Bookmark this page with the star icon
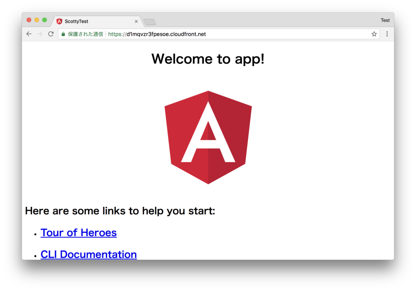 pos(374,34)
